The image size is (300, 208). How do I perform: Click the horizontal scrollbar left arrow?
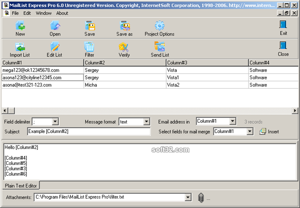click(x=5, y=111)
